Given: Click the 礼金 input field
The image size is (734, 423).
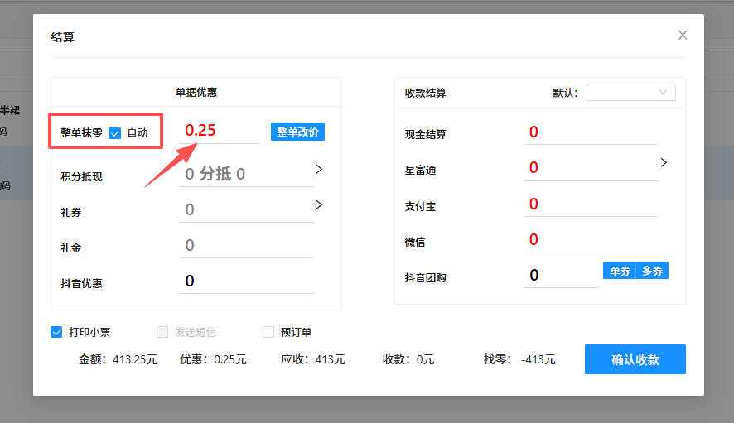Looking at the screenshot, I should tap(246, 246).
